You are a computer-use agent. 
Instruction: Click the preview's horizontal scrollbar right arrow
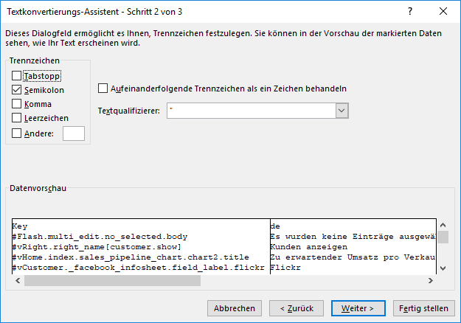[431, 281]
